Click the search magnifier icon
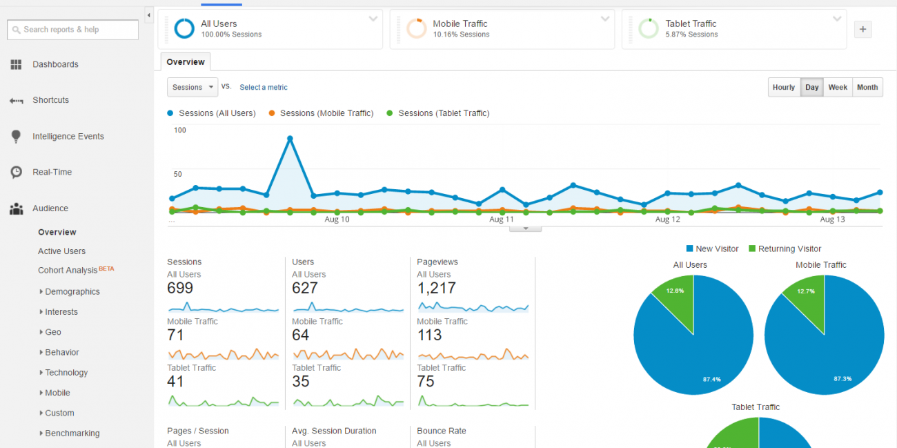 (x=17, y=30)
